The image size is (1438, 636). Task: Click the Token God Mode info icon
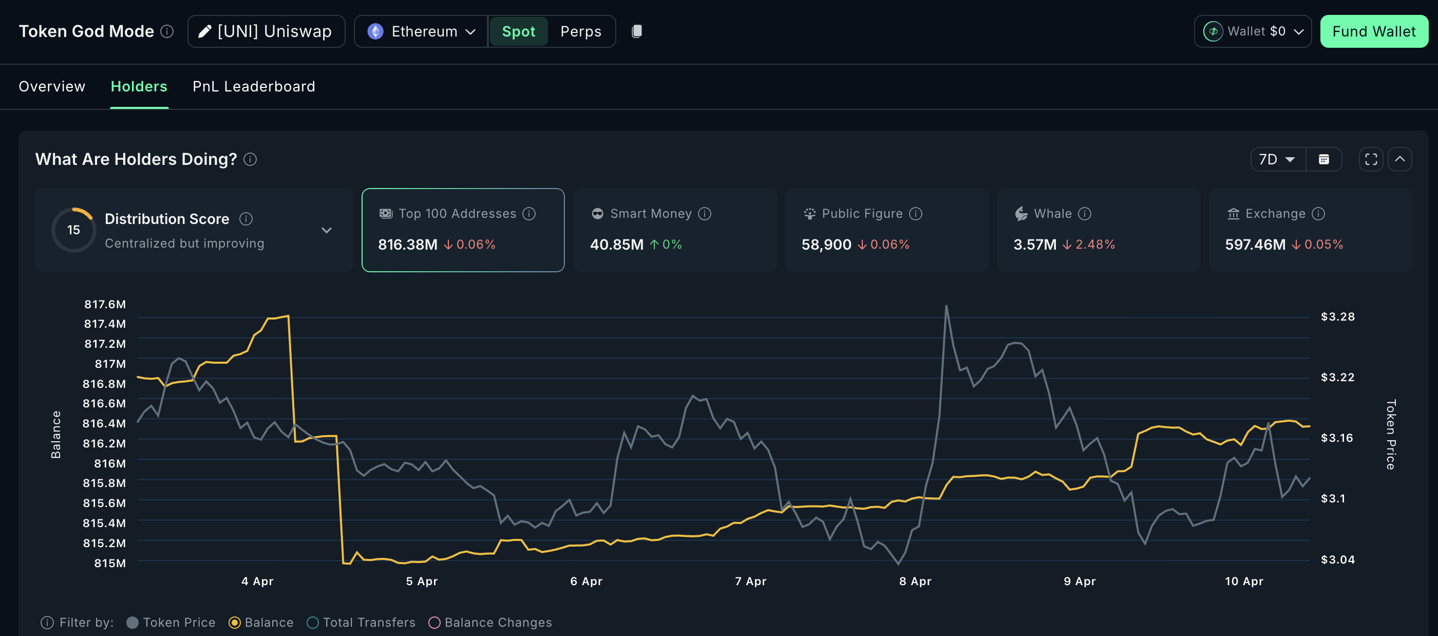point(167,31)
